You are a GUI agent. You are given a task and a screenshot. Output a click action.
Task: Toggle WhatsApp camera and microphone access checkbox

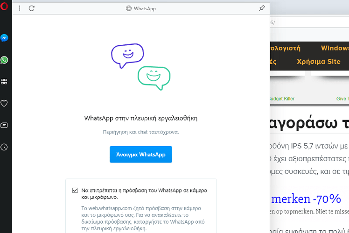tap(75, 190)
